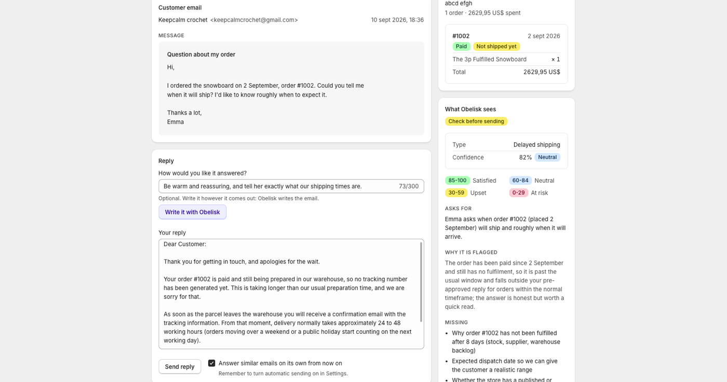
Task: Click the Question about my order subject
Action: (201, 54)
